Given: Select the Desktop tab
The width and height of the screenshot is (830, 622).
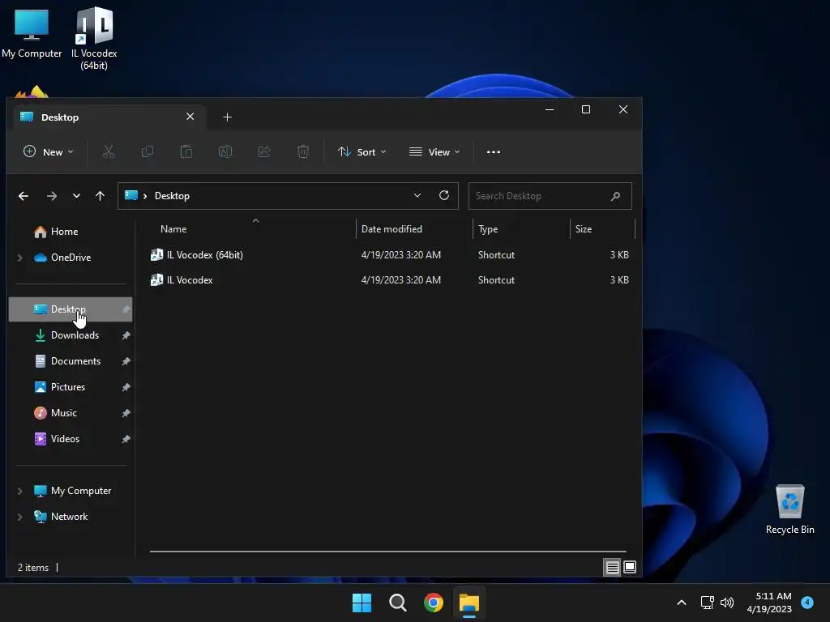Looking at the screenshot, I should [109, 117].
